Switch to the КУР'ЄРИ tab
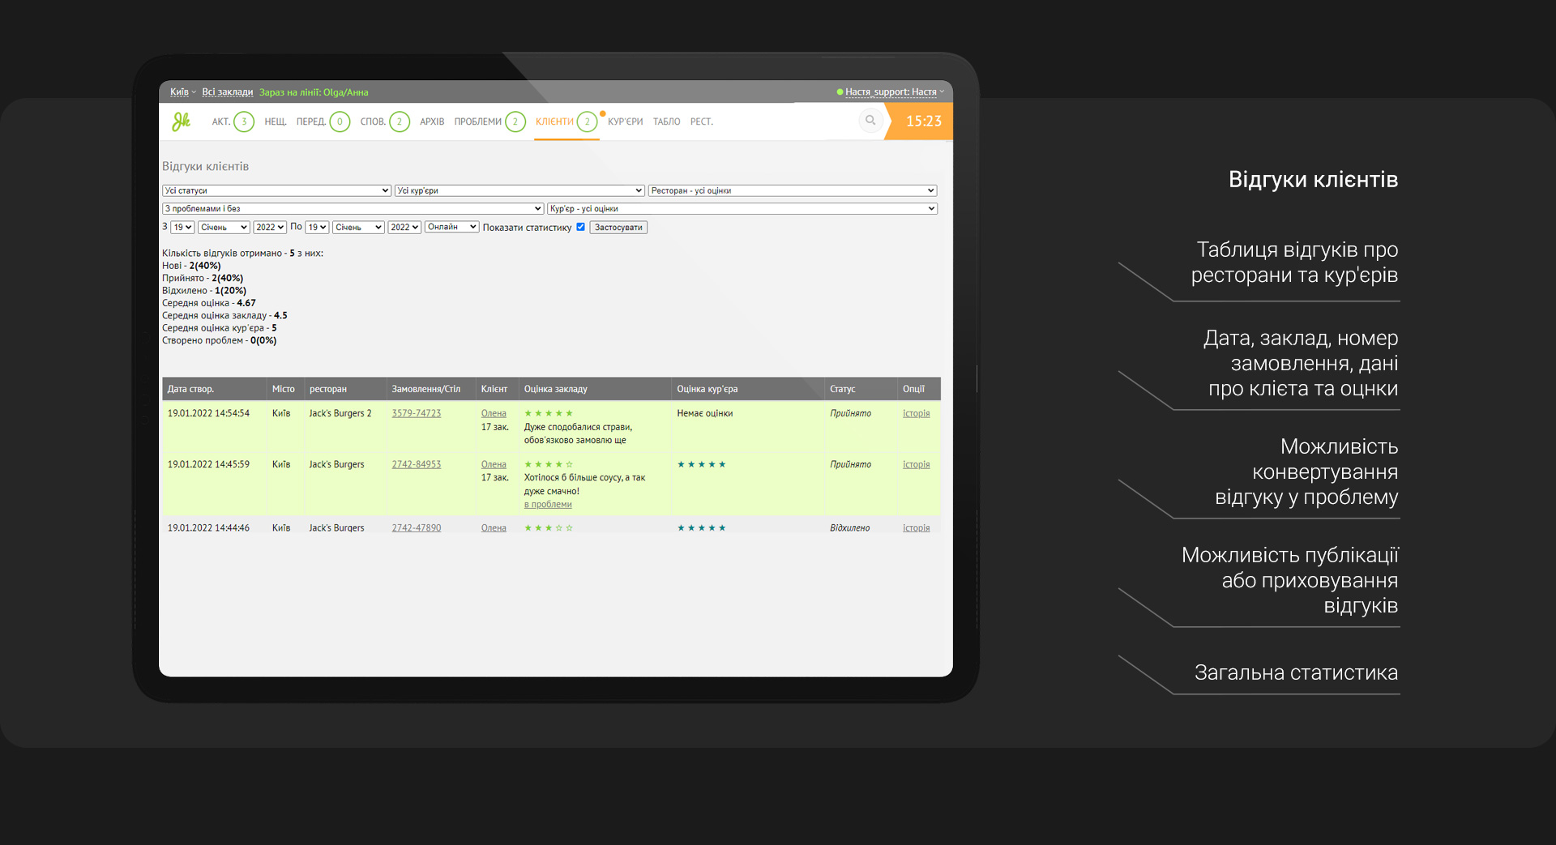The image size is (1556, 845). tap(625, 122)
